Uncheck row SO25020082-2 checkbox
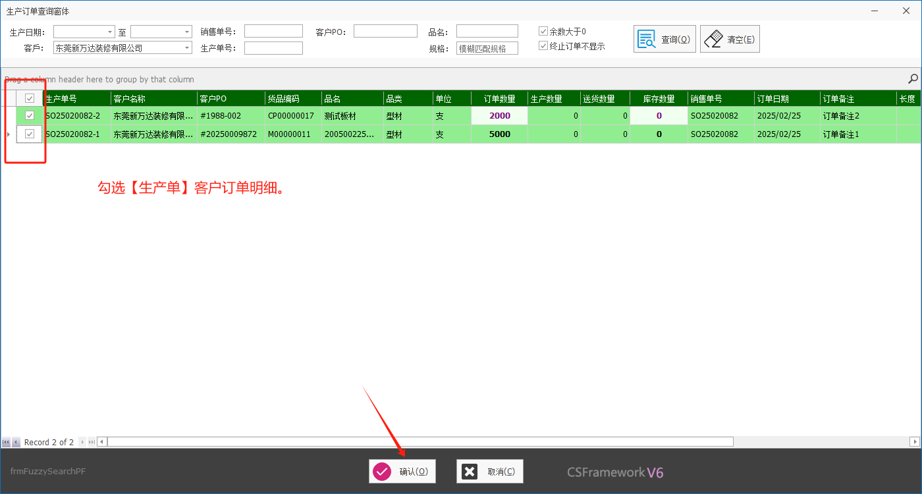 pyautogui.click(x=30, y=116)
